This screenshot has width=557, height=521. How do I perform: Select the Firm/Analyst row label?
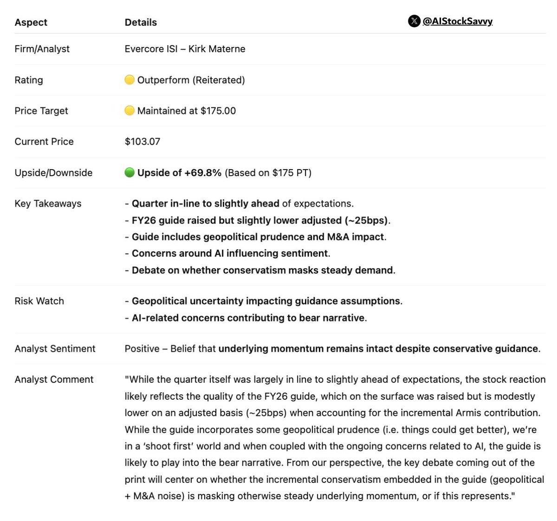tap(42, 49)
